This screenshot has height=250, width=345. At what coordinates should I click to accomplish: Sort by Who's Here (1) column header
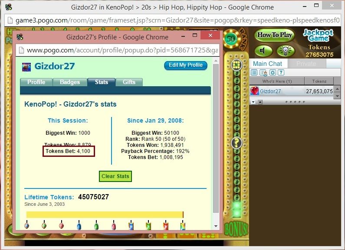277,81
